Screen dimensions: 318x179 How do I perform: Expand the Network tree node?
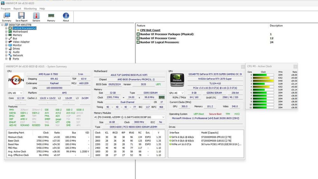6,55
